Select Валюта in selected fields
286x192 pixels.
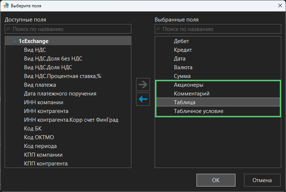pyautogui.click(x=183, y=67)
